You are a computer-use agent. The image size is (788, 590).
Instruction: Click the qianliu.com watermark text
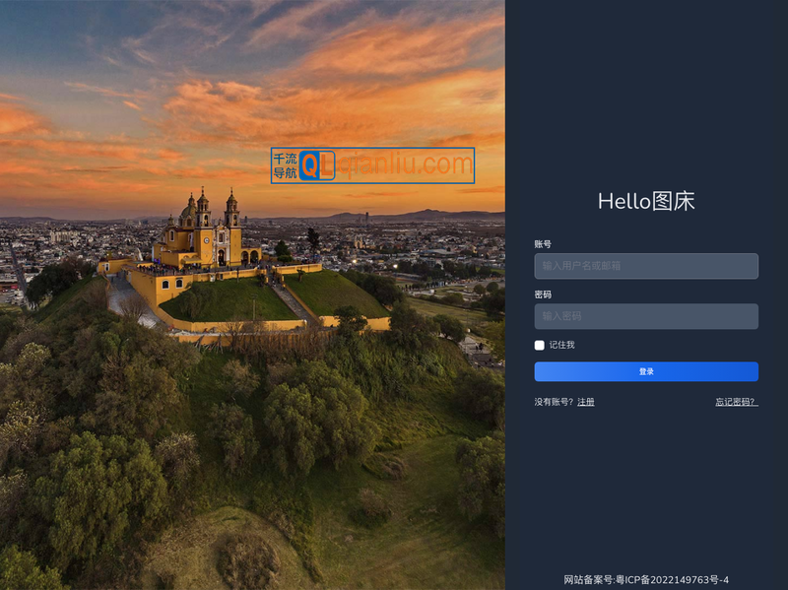405,164
